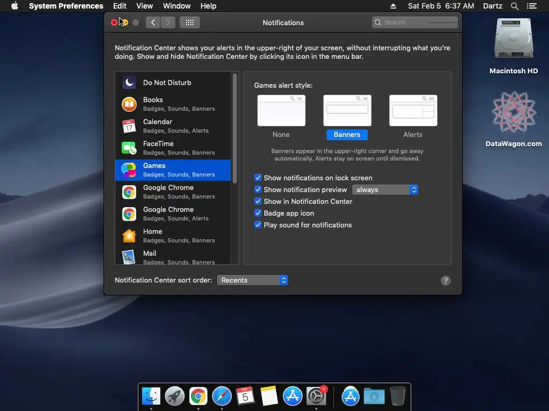Open Safari compass in the Dock
The height and width of the screenshot is (411, 549).
point(221,396)
